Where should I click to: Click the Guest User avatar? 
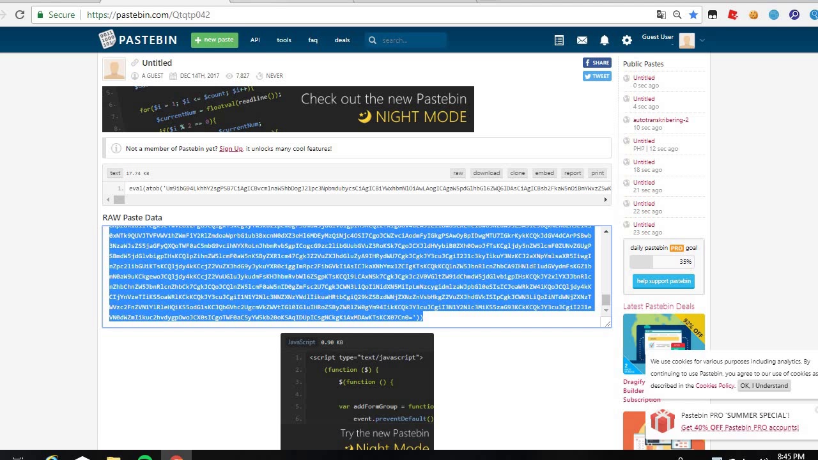tap(687, 41)
